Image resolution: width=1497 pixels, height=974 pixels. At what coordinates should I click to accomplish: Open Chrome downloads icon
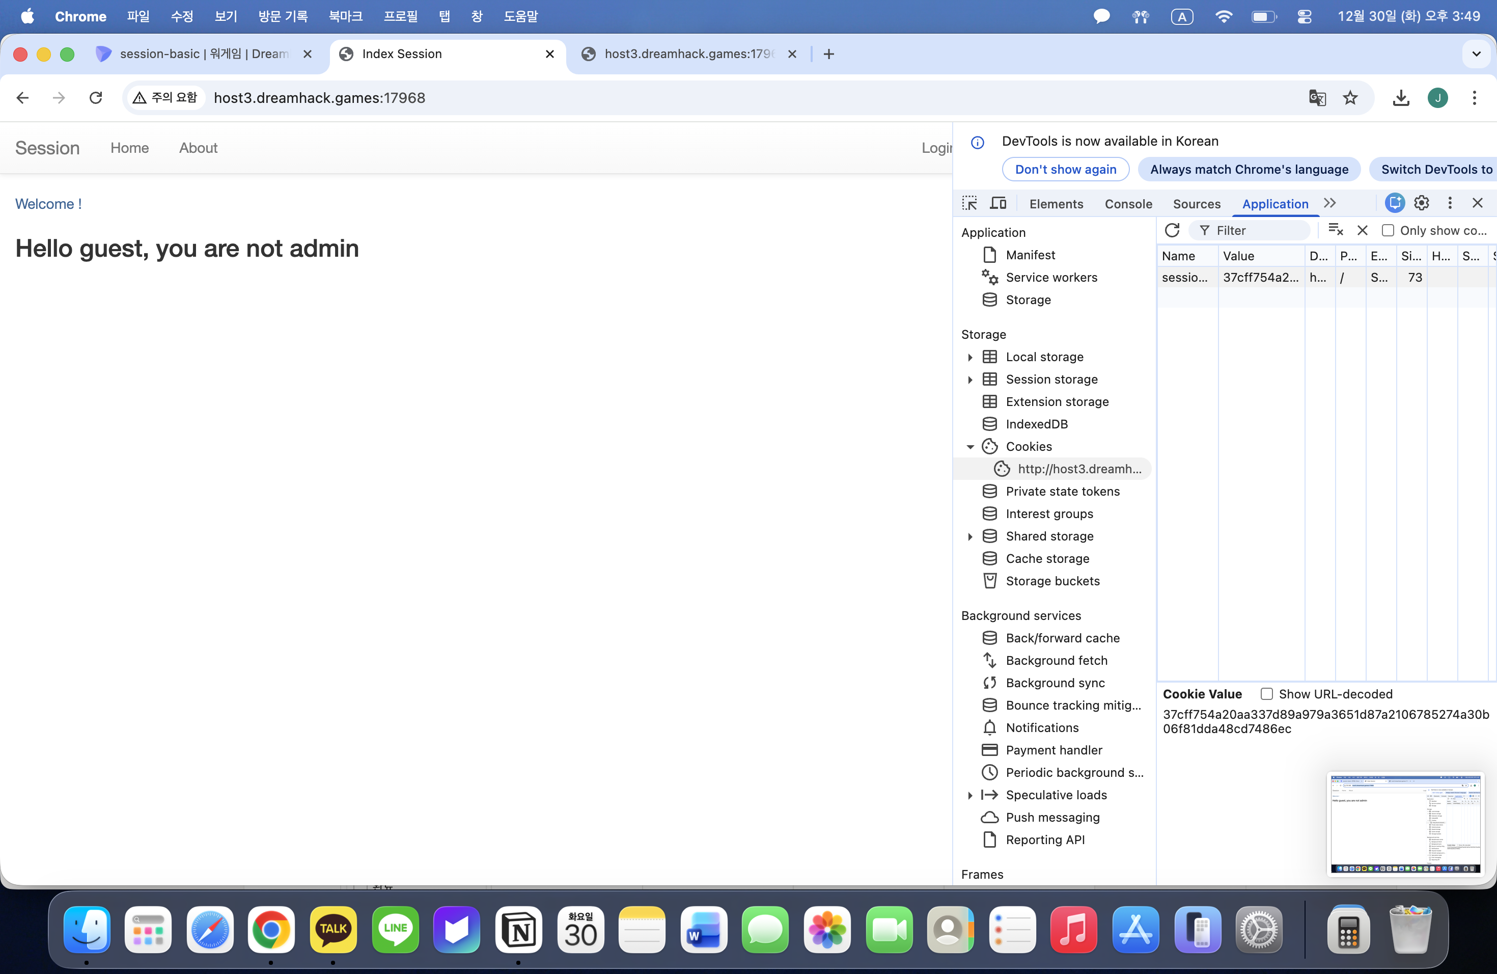point(1401,97)
